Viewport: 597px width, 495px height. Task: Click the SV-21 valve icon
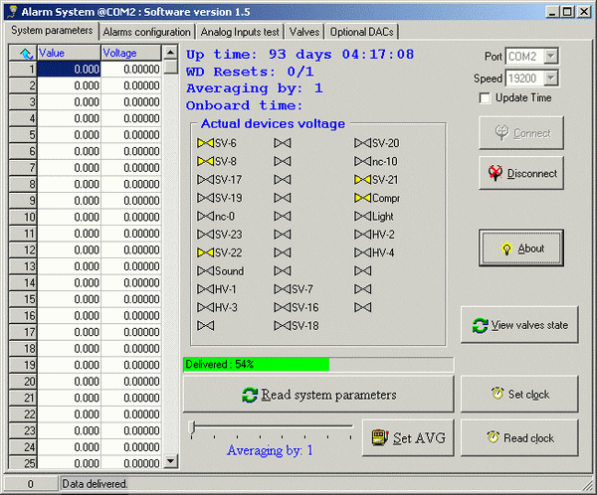pyautogui.click(x=362, y=180)
